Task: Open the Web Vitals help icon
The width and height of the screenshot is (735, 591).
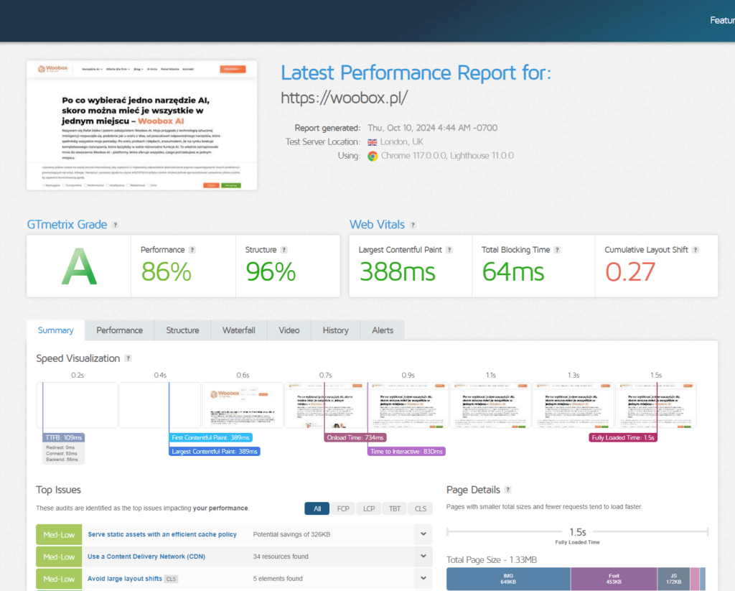Action: tap(413, 225)
